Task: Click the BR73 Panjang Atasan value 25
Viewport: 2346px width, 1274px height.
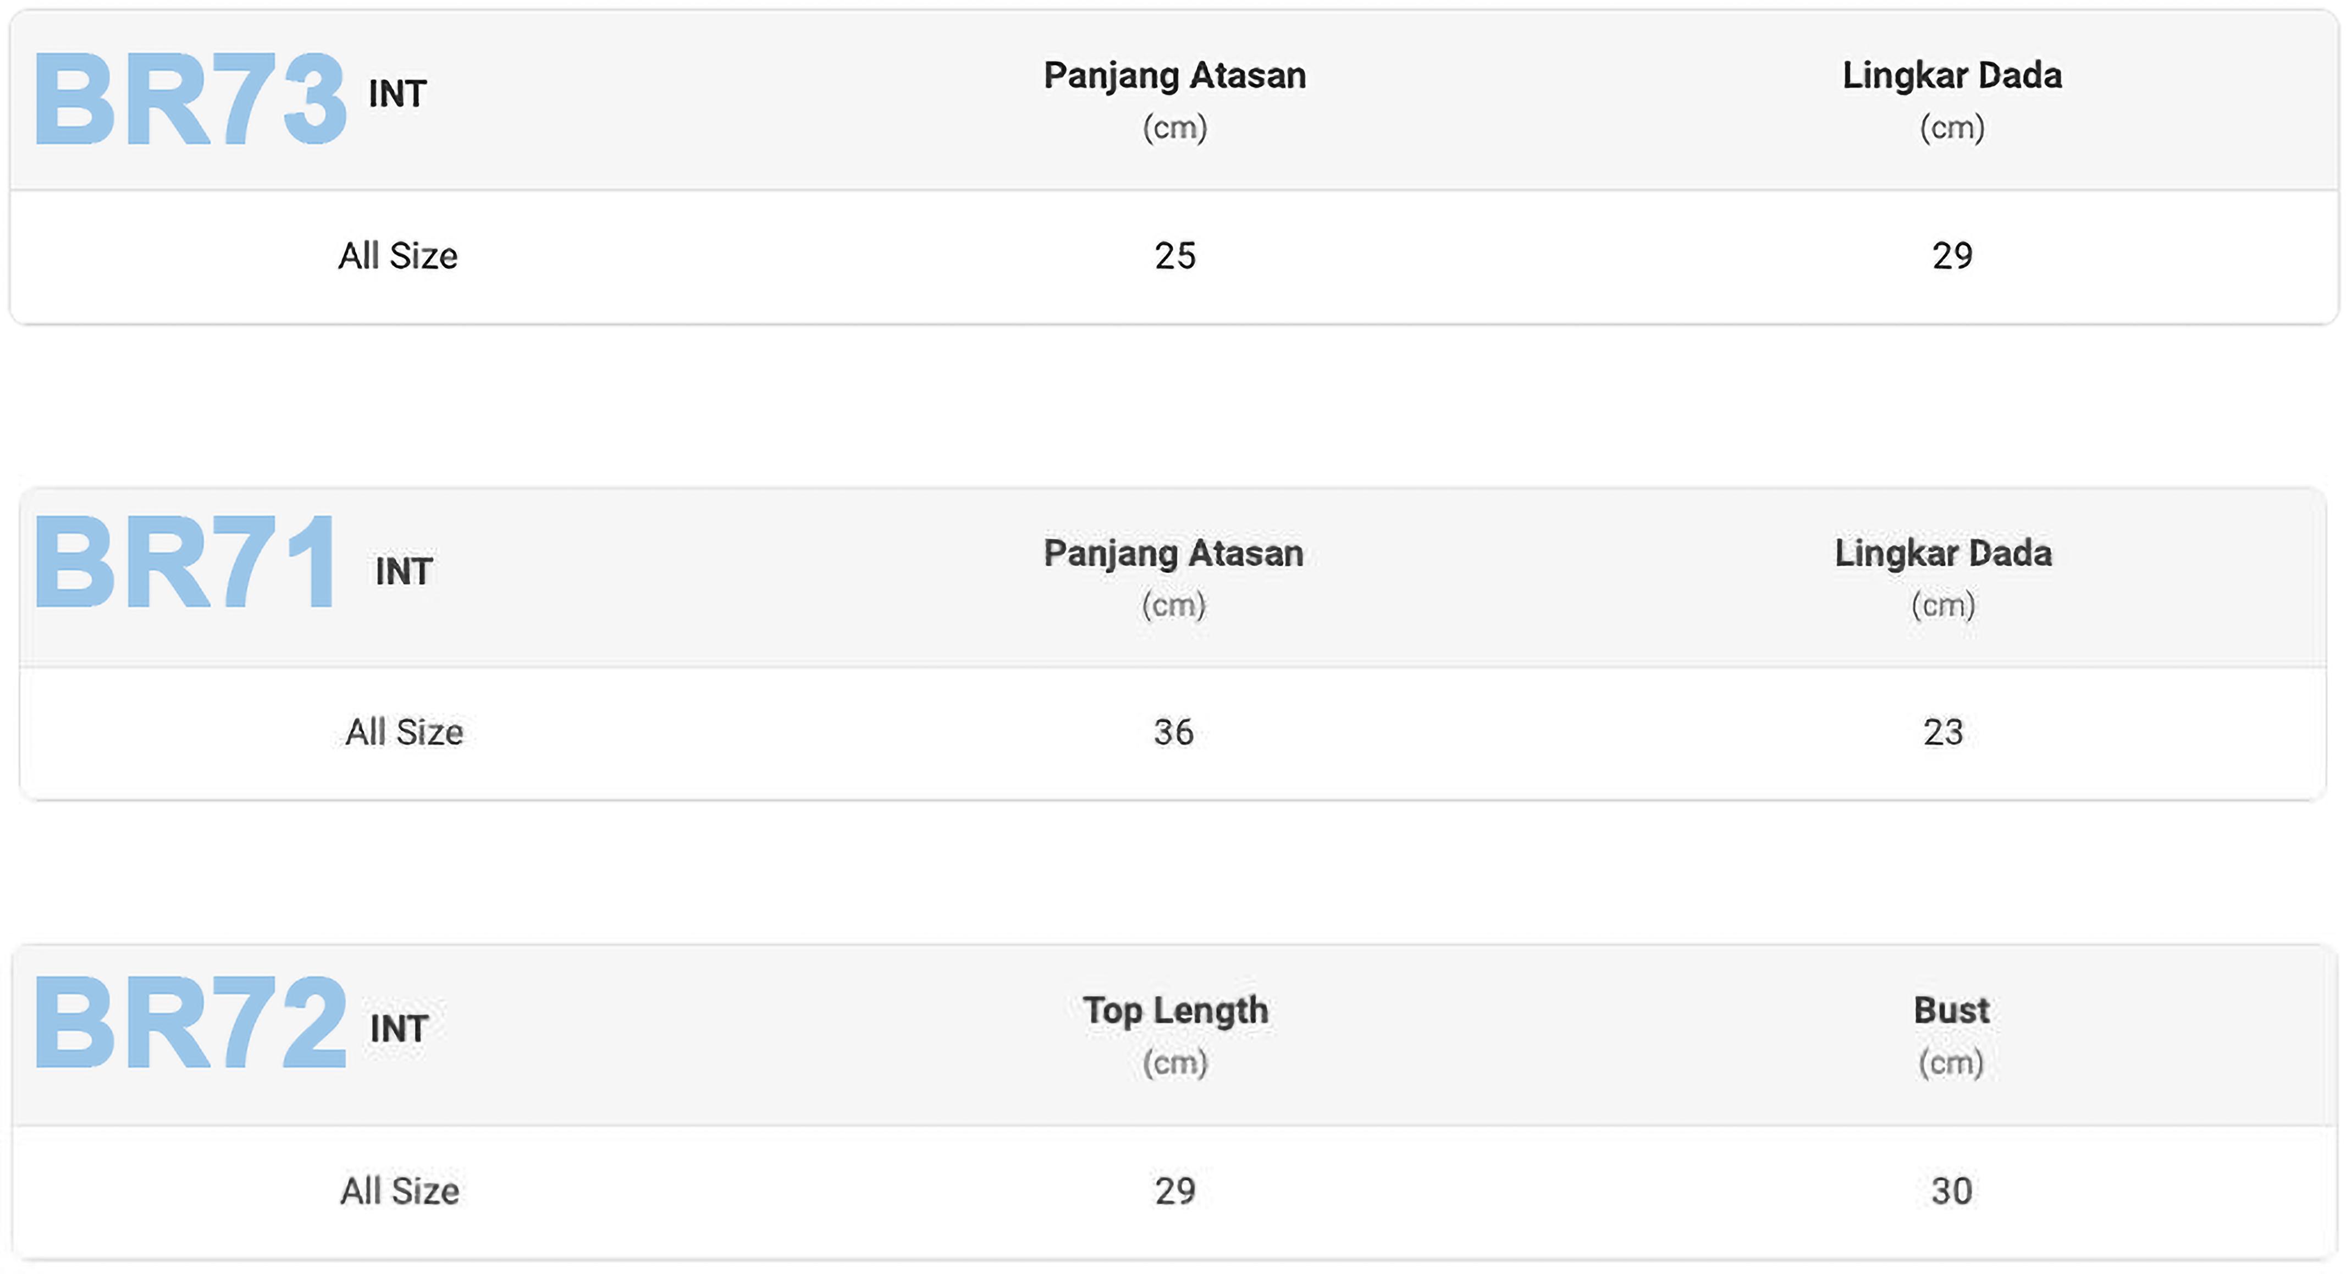Action: 1175,256
